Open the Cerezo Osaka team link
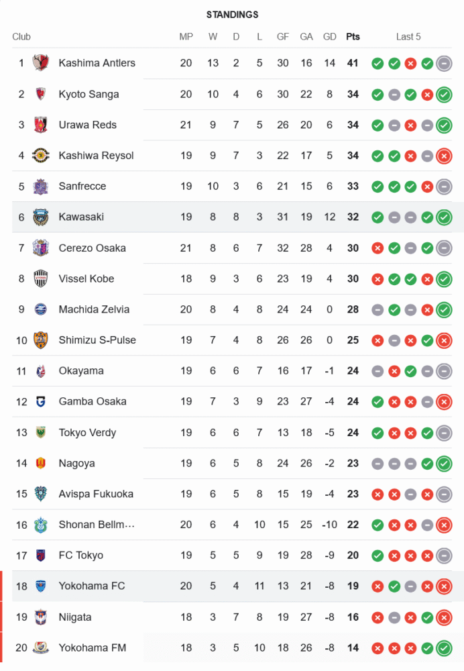This screenshot has width=464, height=671. [92, 248]
